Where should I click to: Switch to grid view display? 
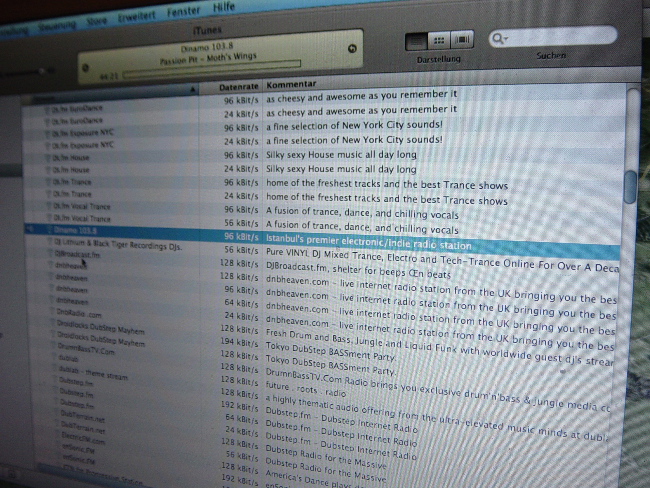click(439, 41)
